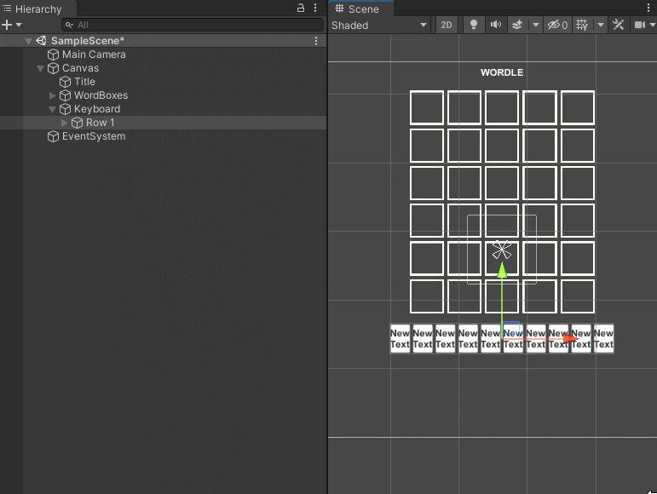The image size is (657, 494).
Task: Click the cube icon next to Main Camera
Action: pos(53,55)
